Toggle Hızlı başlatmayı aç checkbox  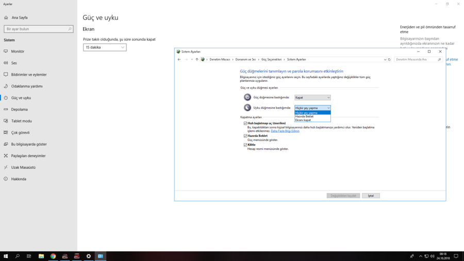point(245,123)
